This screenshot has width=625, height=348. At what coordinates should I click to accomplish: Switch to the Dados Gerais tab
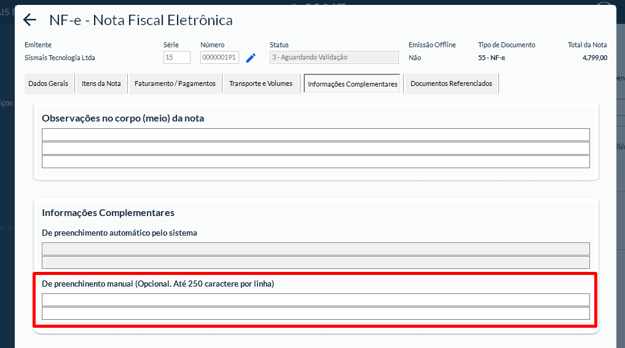point(49,83)
